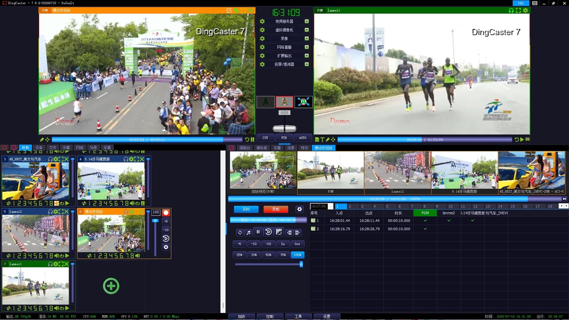569x320 pixels.
Task: Select the 字幕 source filter tab
Action: point(66,148)
